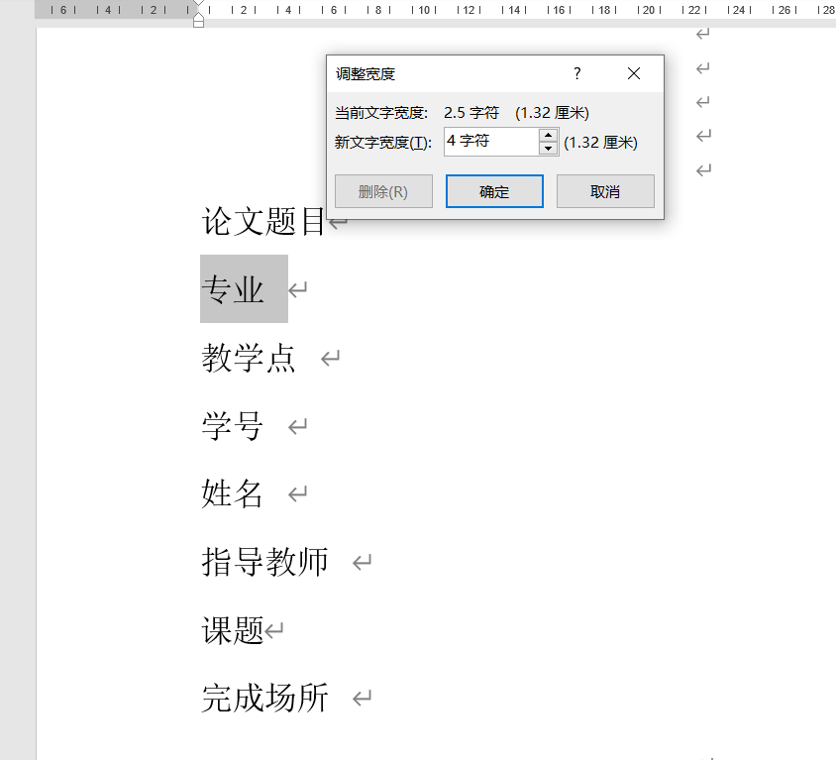Click the 2.5 字符 current width value
This screenshot has height=760, width=836.
471,113
